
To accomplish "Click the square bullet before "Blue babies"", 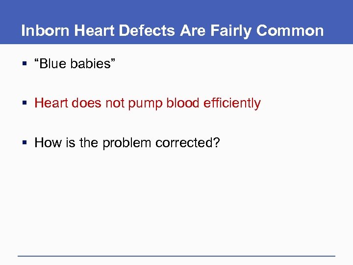I will (24, 65).
